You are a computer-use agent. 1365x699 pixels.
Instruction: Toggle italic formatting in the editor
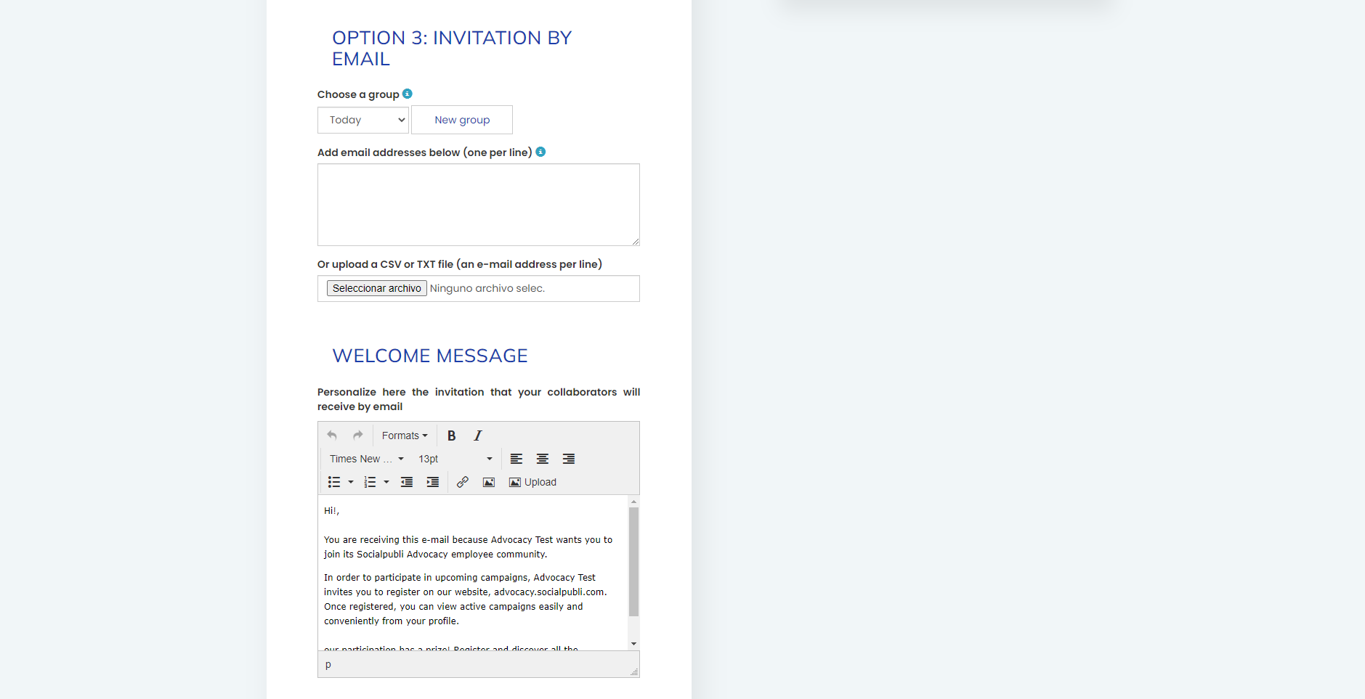[477, 436]
